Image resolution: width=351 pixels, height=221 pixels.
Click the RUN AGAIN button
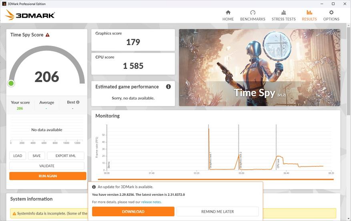point(48,176)
